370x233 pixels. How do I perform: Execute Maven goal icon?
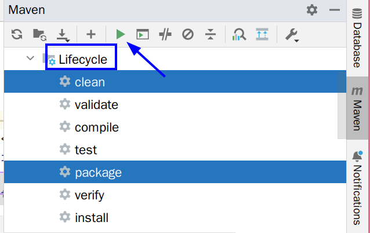pyautogui.click(x=143, y=34)
